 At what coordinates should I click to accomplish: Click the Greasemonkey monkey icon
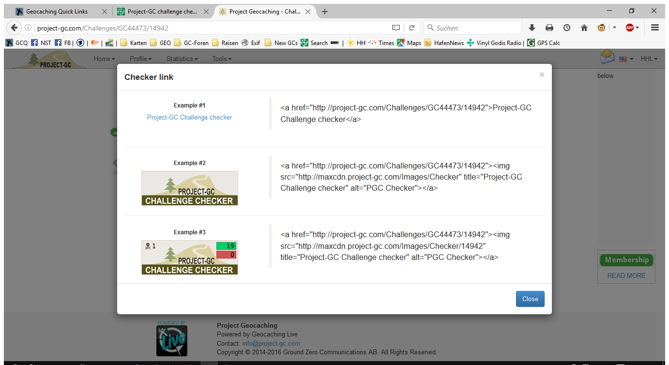point(601,28)
